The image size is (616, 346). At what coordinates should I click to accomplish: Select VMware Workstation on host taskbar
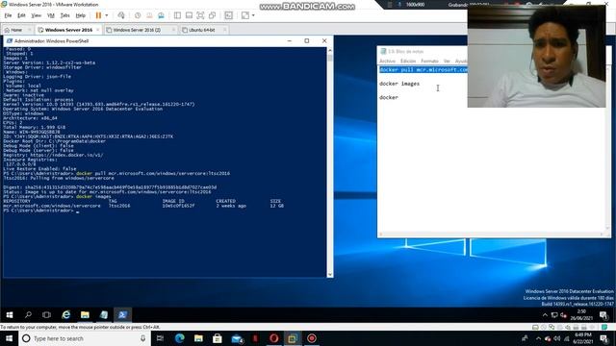[x=293, y=338]
